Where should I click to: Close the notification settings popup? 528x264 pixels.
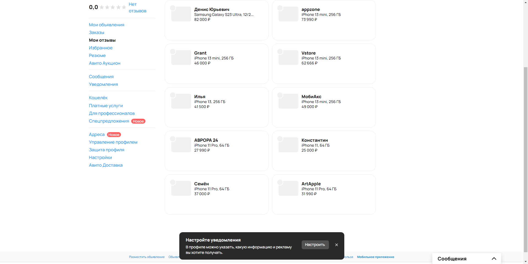point(337,245)
